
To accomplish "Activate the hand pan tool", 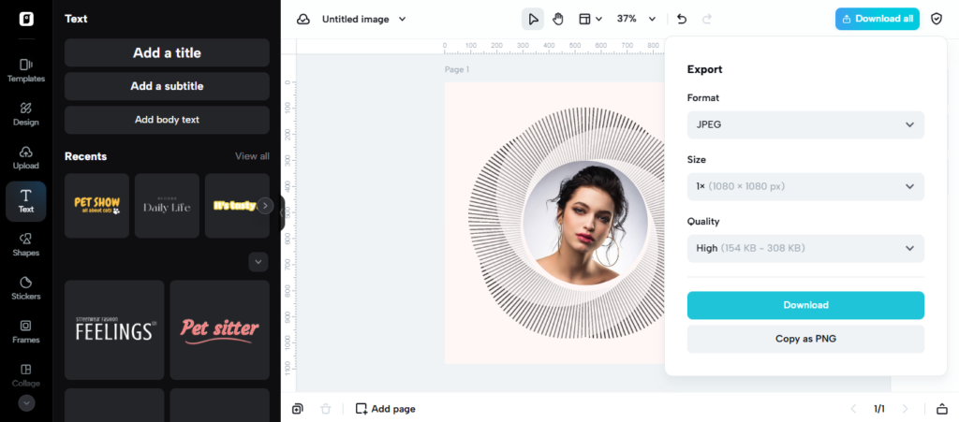I will (x=558, y=19).
